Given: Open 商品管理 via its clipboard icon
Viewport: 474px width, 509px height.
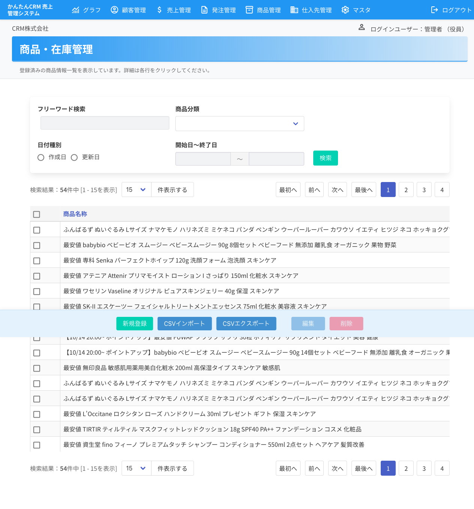Looking at the screenshot, I should (249, 10).
